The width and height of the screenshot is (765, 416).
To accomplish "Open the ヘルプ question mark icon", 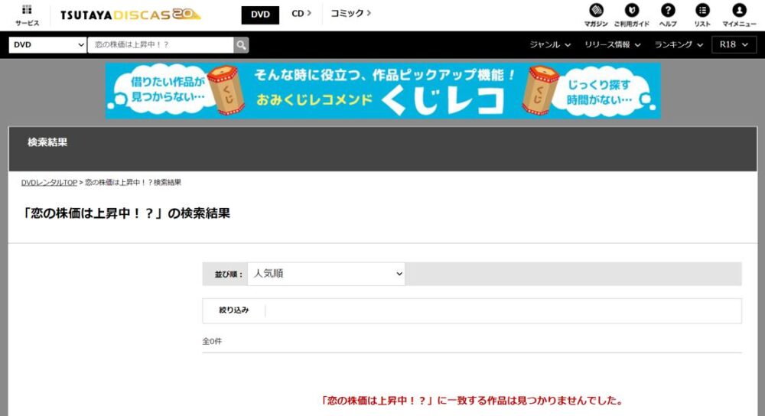I will click(667, 15).
